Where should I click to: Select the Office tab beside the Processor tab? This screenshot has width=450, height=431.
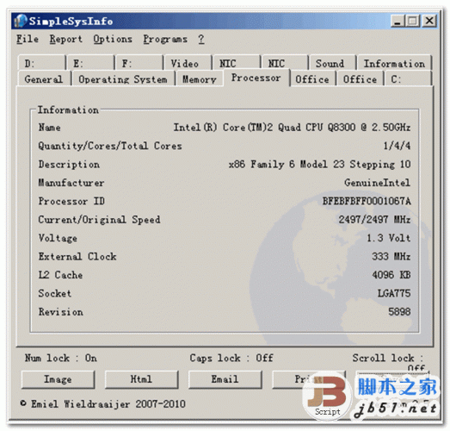tap(312, 78)
